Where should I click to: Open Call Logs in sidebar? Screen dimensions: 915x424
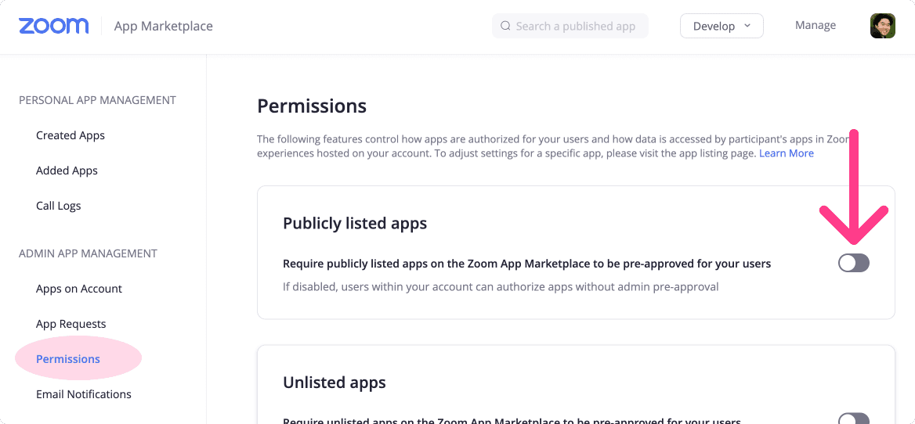pyautogui.click(x=58, y=206)
